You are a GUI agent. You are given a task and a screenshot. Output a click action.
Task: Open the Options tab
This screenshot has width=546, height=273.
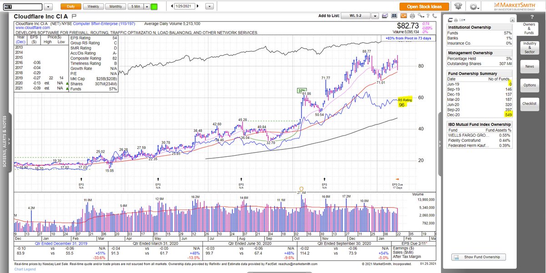pyautogui.click(x=530, y=85)
